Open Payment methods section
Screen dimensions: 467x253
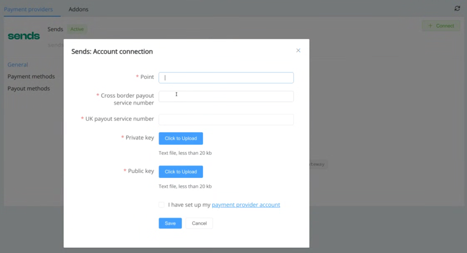(31, 77)
